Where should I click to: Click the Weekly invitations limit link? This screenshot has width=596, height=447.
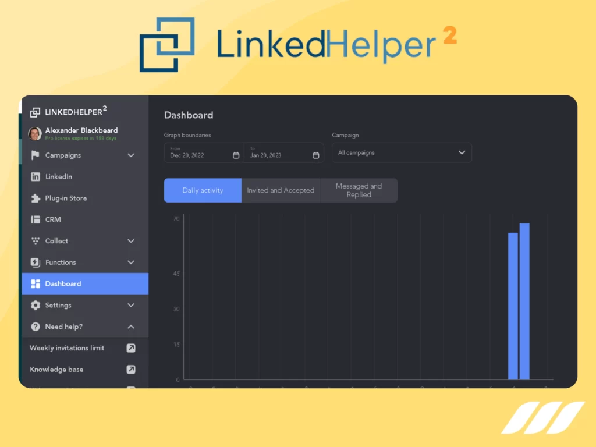pyautogui.click(x=67, y=348)
